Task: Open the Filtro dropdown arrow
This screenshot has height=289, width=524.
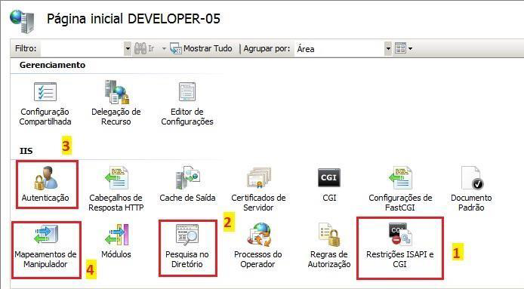Action: (x=128, y=49)
